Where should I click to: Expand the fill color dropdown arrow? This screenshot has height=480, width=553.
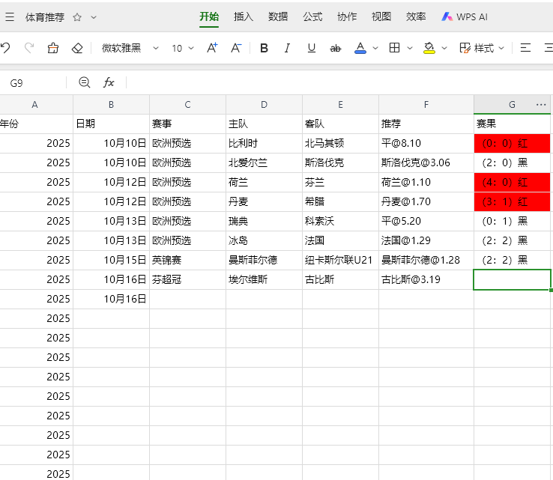point(444,48)
